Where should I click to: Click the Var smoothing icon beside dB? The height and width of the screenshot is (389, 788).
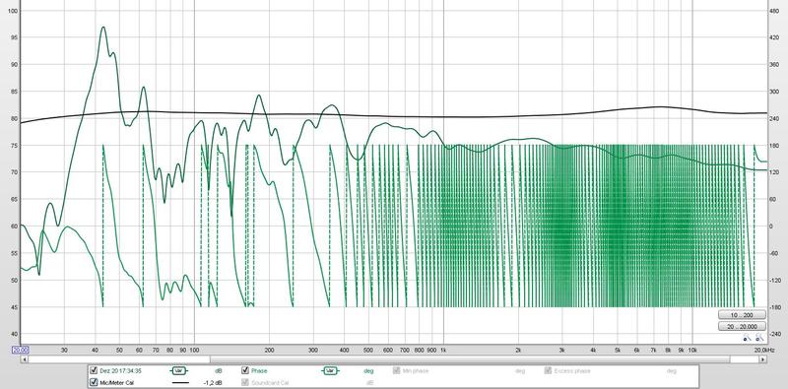coord(178,371)
